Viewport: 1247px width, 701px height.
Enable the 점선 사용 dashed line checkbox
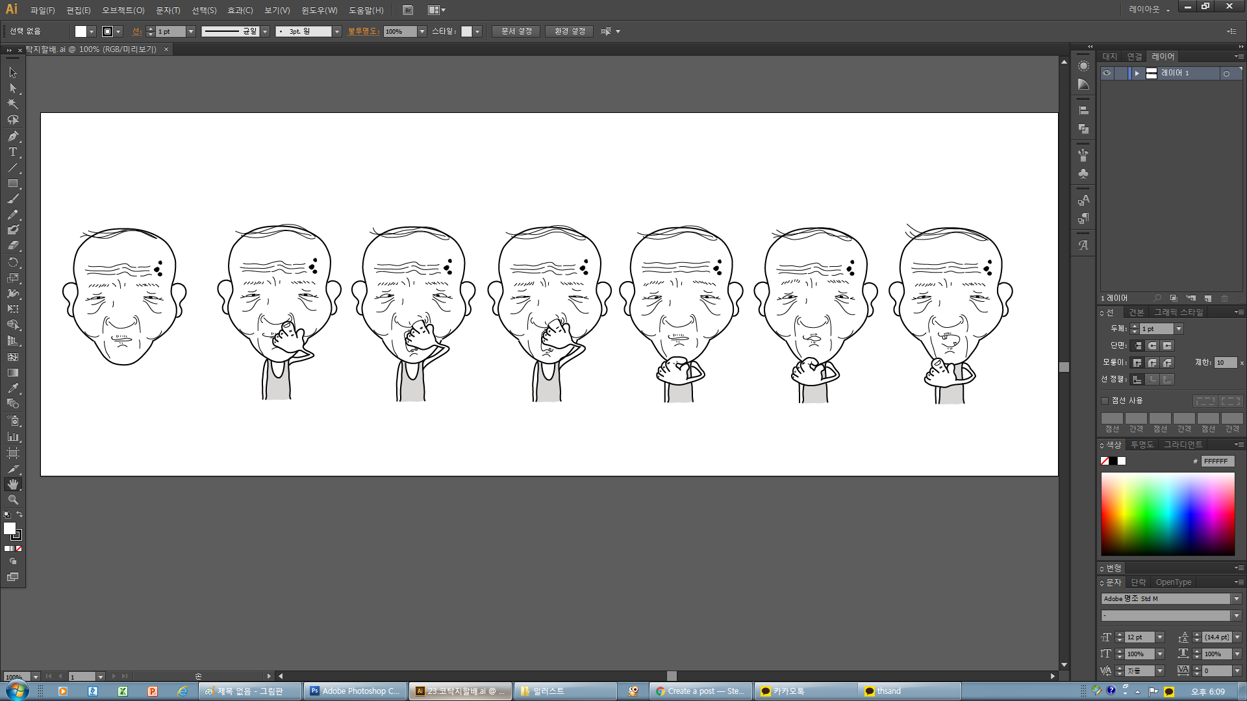click(x=1105, y=400)
